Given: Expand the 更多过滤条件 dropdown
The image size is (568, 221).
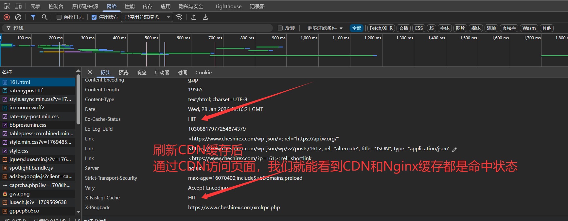Looking at the screenshot, I should pos(325,28).
